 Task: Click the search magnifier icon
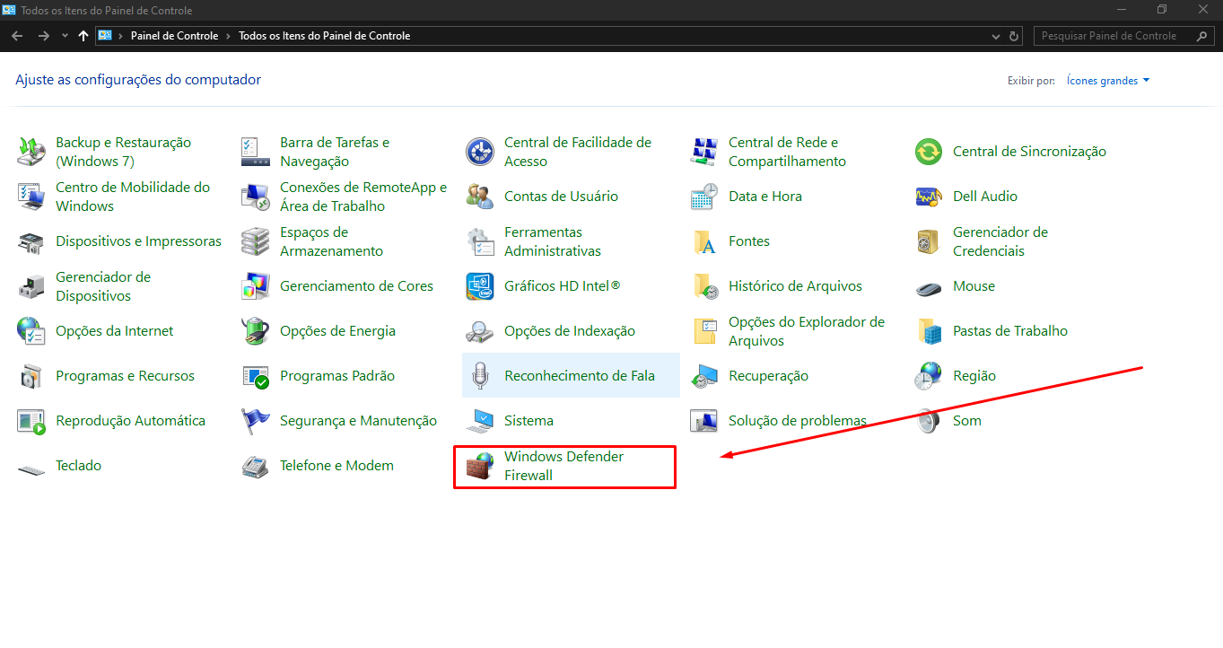point(1203,36)
